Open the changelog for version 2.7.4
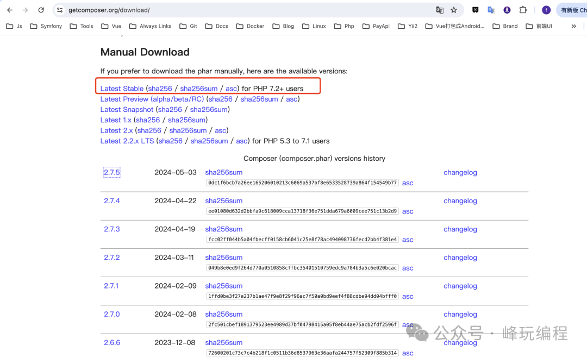Viewport: 587px width, 357px height. pyautogui.click(x=460, y=201)
